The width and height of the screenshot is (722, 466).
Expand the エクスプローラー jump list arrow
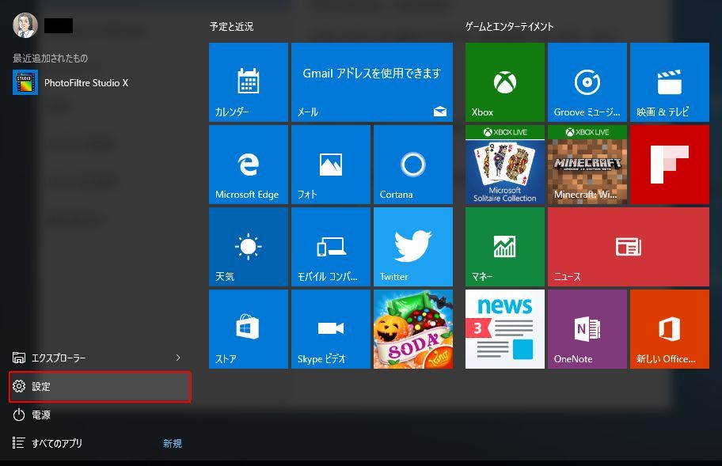tap(178, 358)
